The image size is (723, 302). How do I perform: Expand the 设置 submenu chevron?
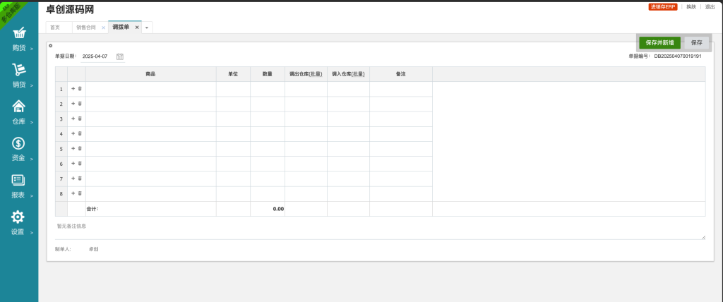32,233
